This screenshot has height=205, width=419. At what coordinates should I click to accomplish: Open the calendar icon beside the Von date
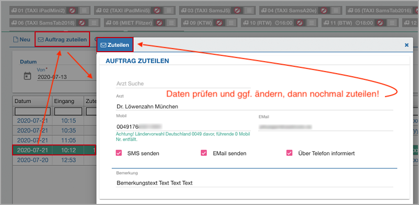point(27,76)
